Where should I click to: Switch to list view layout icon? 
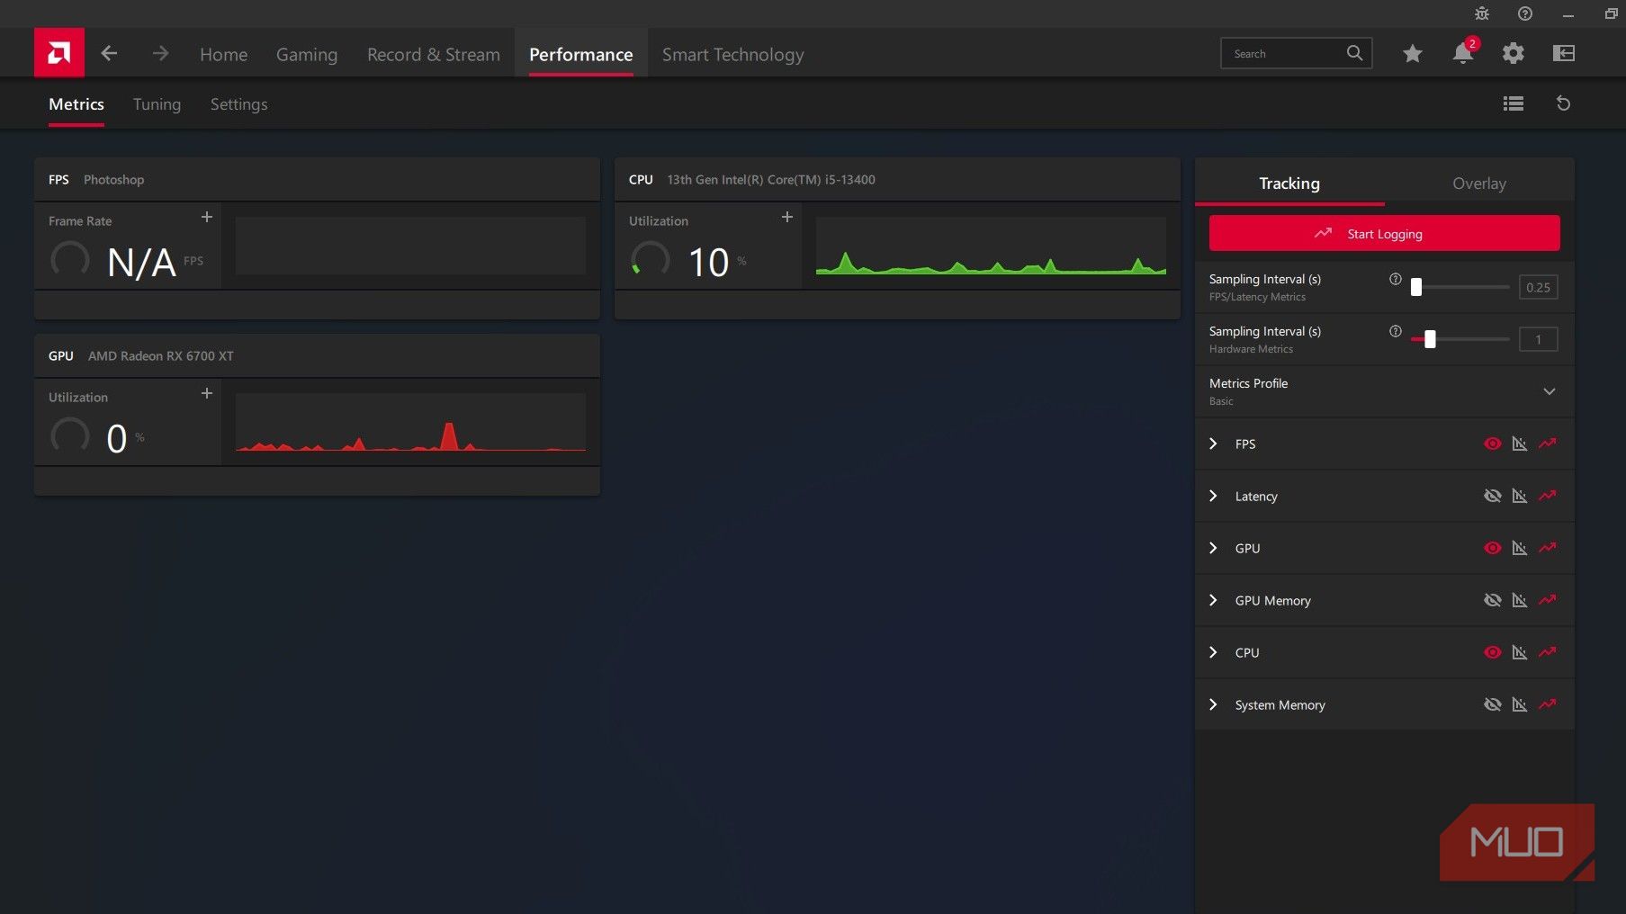[x=1514, y=104]
